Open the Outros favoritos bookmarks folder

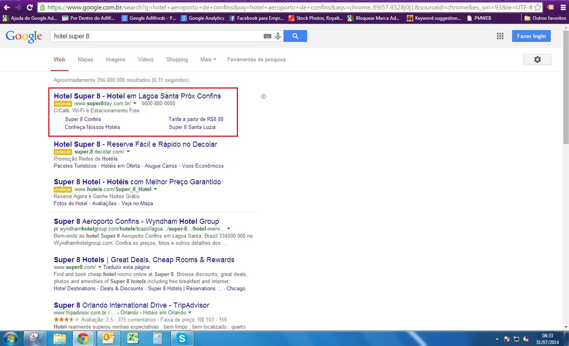pyautogui.click(x=545, y=18)
